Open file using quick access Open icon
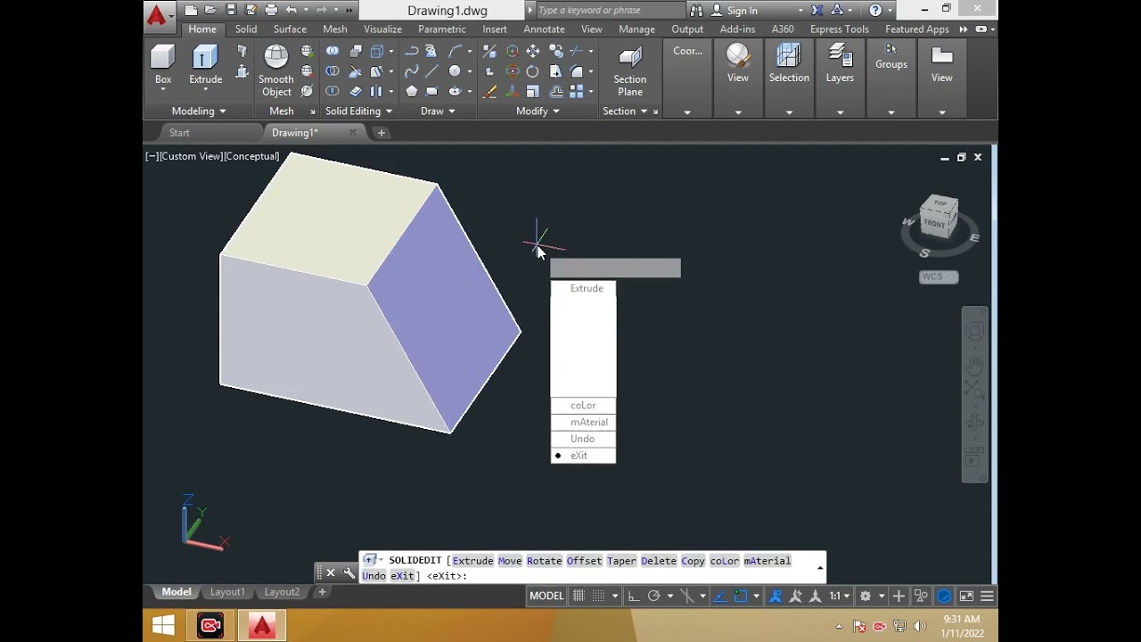 210,10
